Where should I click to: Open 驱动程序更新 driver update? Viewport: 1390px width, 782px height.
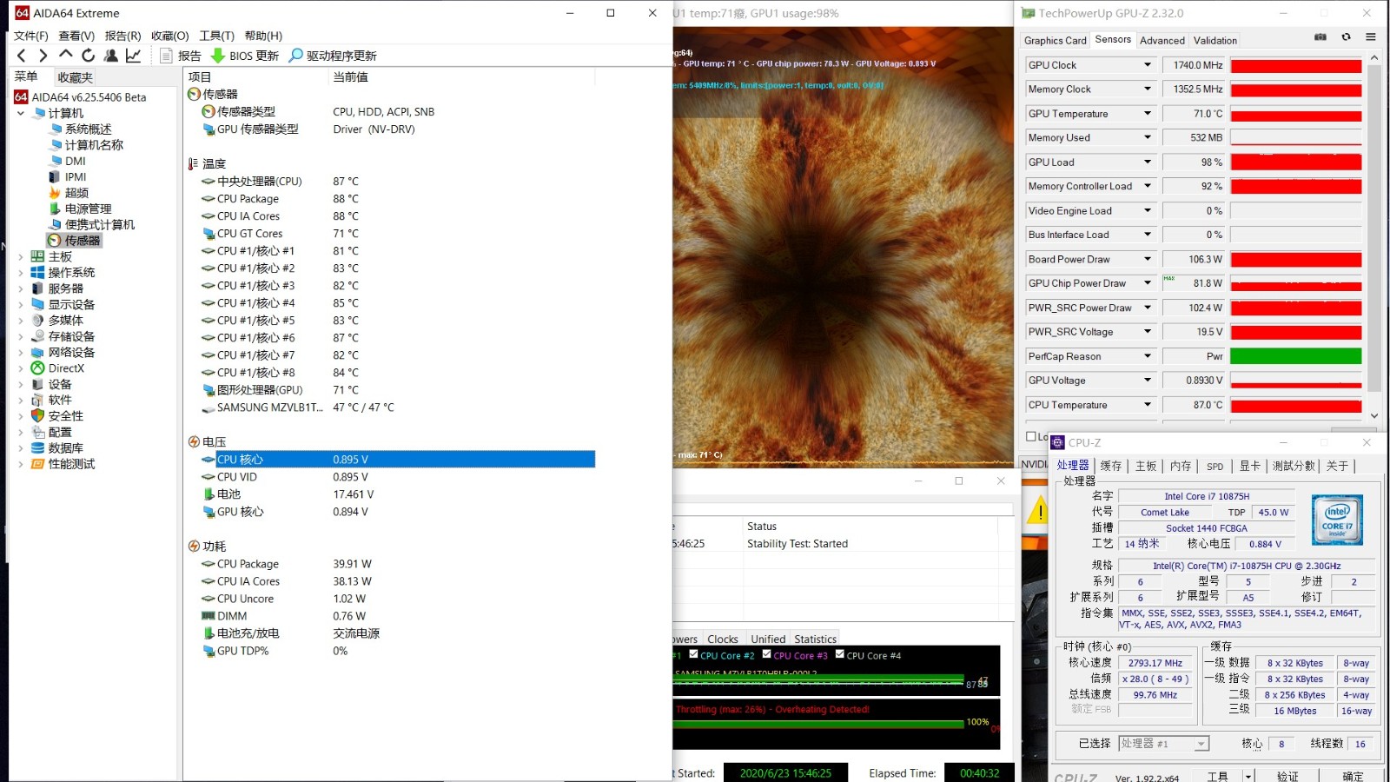coord(333,56)
